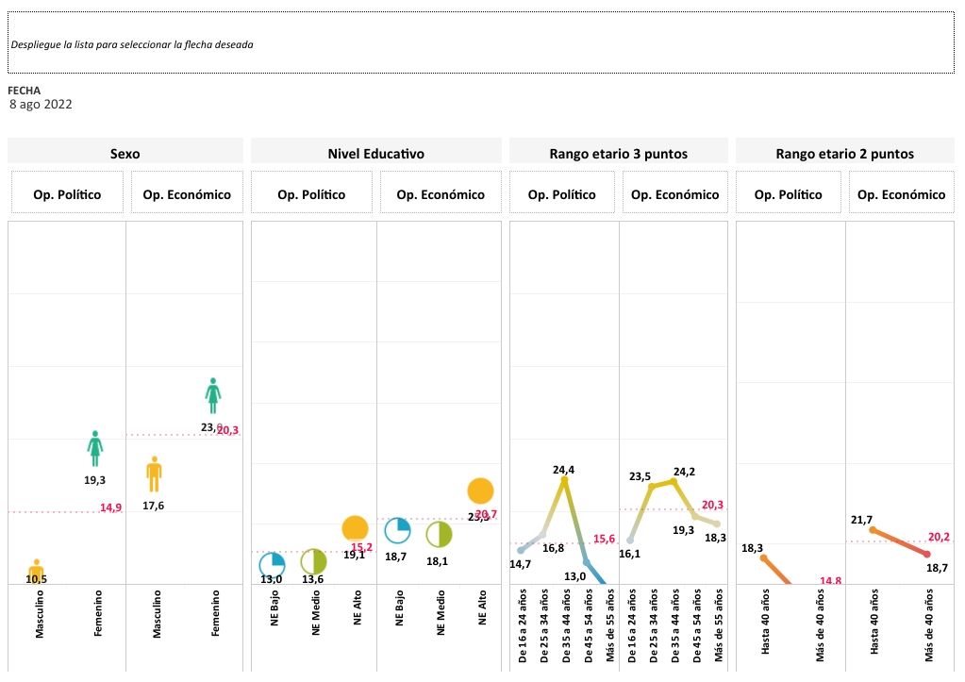Click the blue quarter-pie icon valued 13,0
This screenshot has width=965, height=682.
point(273,564)
